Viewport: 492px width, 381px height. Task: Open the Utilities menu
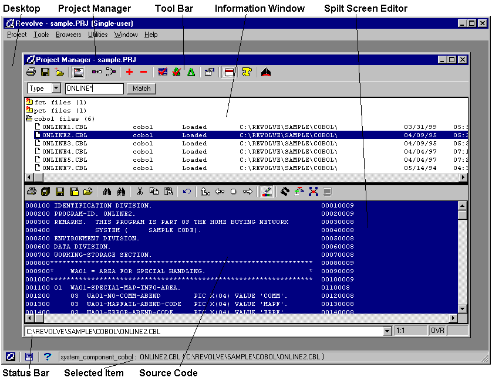point(98,35)
